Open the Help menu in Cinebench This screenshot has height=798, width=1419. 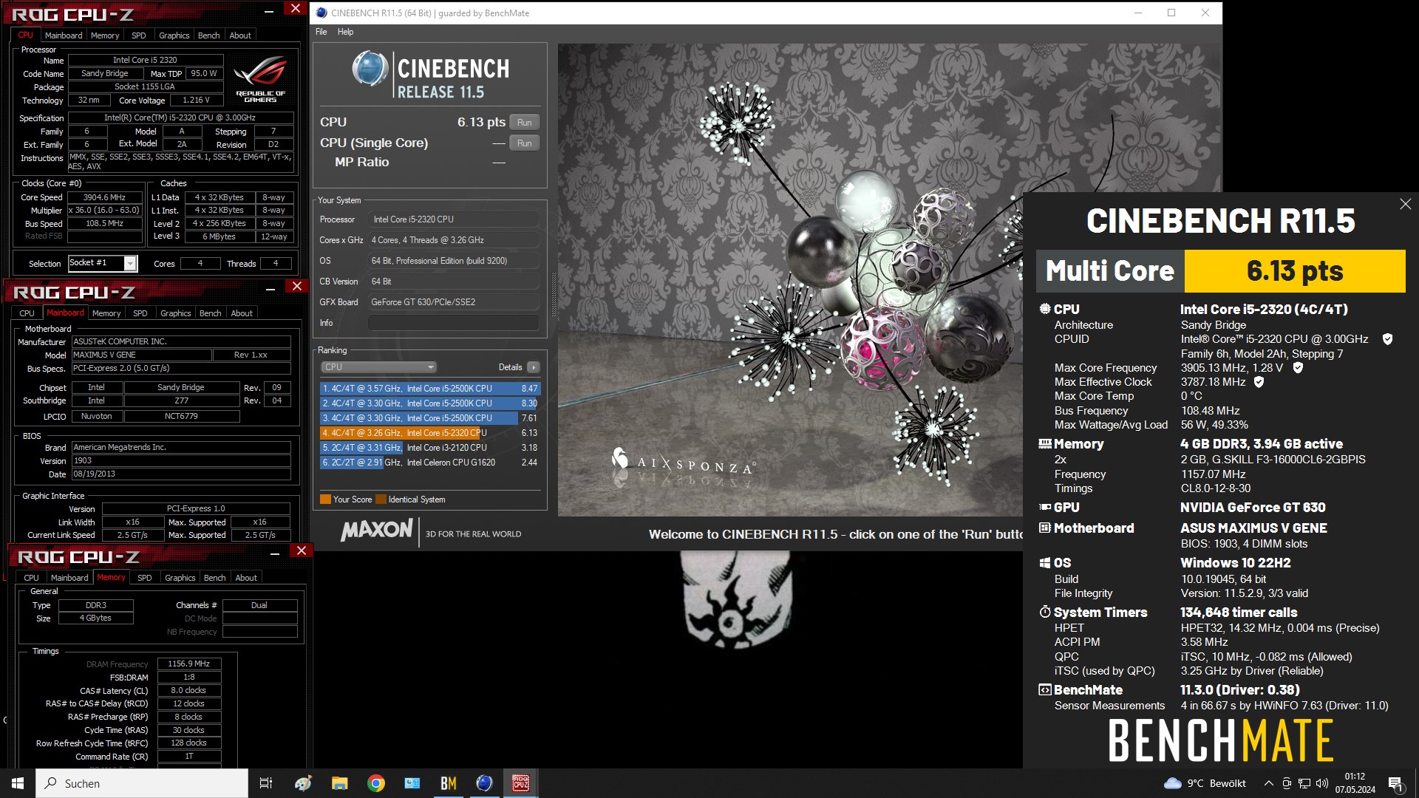345,32
